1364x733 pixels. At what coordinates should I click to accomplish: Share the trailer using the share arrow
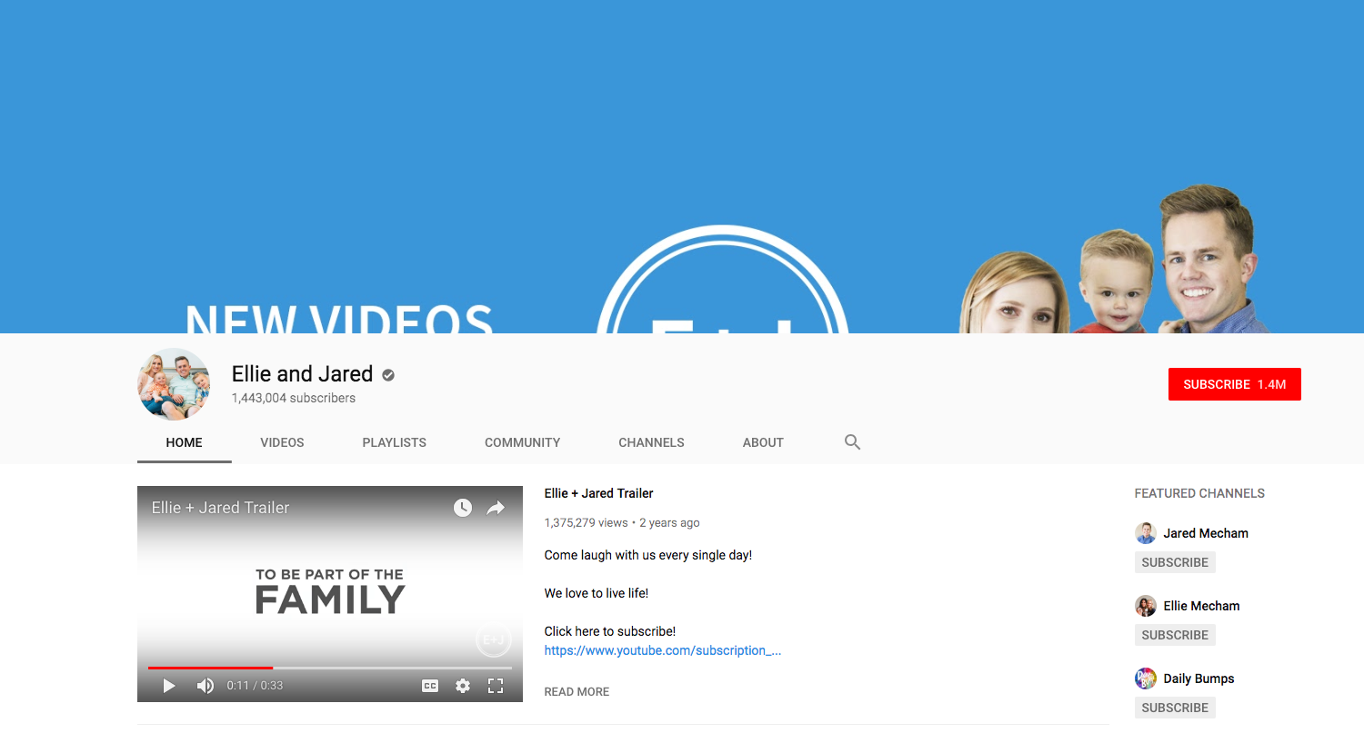(x=495, y=508)
